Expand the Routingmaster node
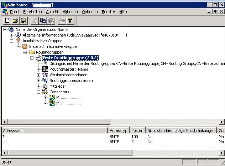The height and width of the screenshot is (166, 225). (x=38, y=70)
